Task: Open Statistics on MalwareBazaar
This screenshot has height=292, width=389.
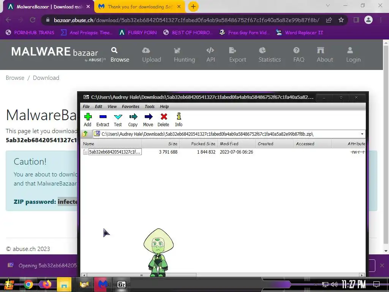Action: point(270,55)
